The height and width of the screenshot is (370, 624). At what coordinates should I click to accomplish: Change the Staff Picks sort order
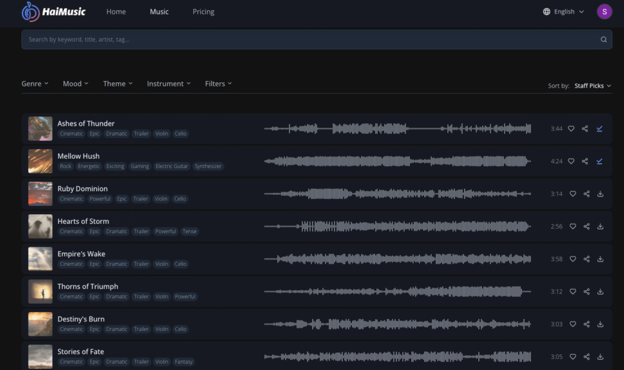[592, 85]
